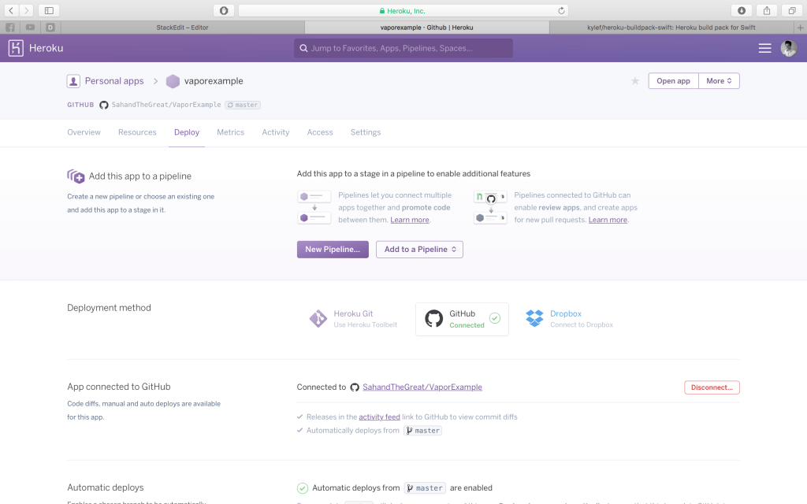Screen dimensions: 807x504
Task: Switch to the StackEdit – Editor tab
Action: [182, 28]
